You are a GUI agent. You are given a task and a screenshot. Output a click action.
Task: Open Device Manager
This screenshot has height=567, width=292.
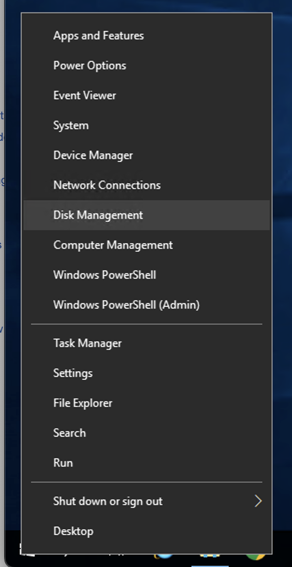pos(93,155)
